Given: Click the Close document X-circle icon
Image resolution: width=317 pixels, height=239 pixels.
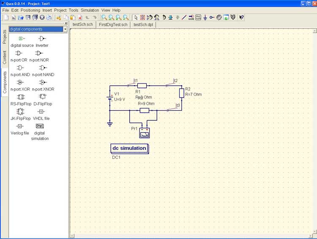Looking at the screenshot, I should click(42, 18).
